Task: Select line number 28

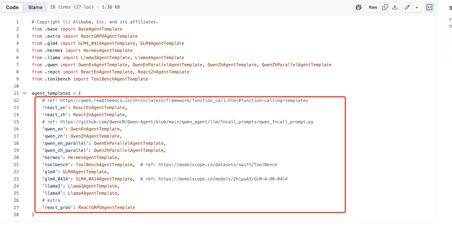Action: (16, 215)
